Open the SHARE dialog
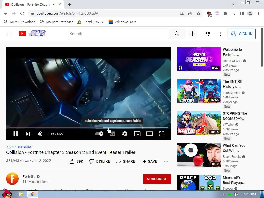The width and height of the screenshot is (264, 198). [x=126, y=161]
